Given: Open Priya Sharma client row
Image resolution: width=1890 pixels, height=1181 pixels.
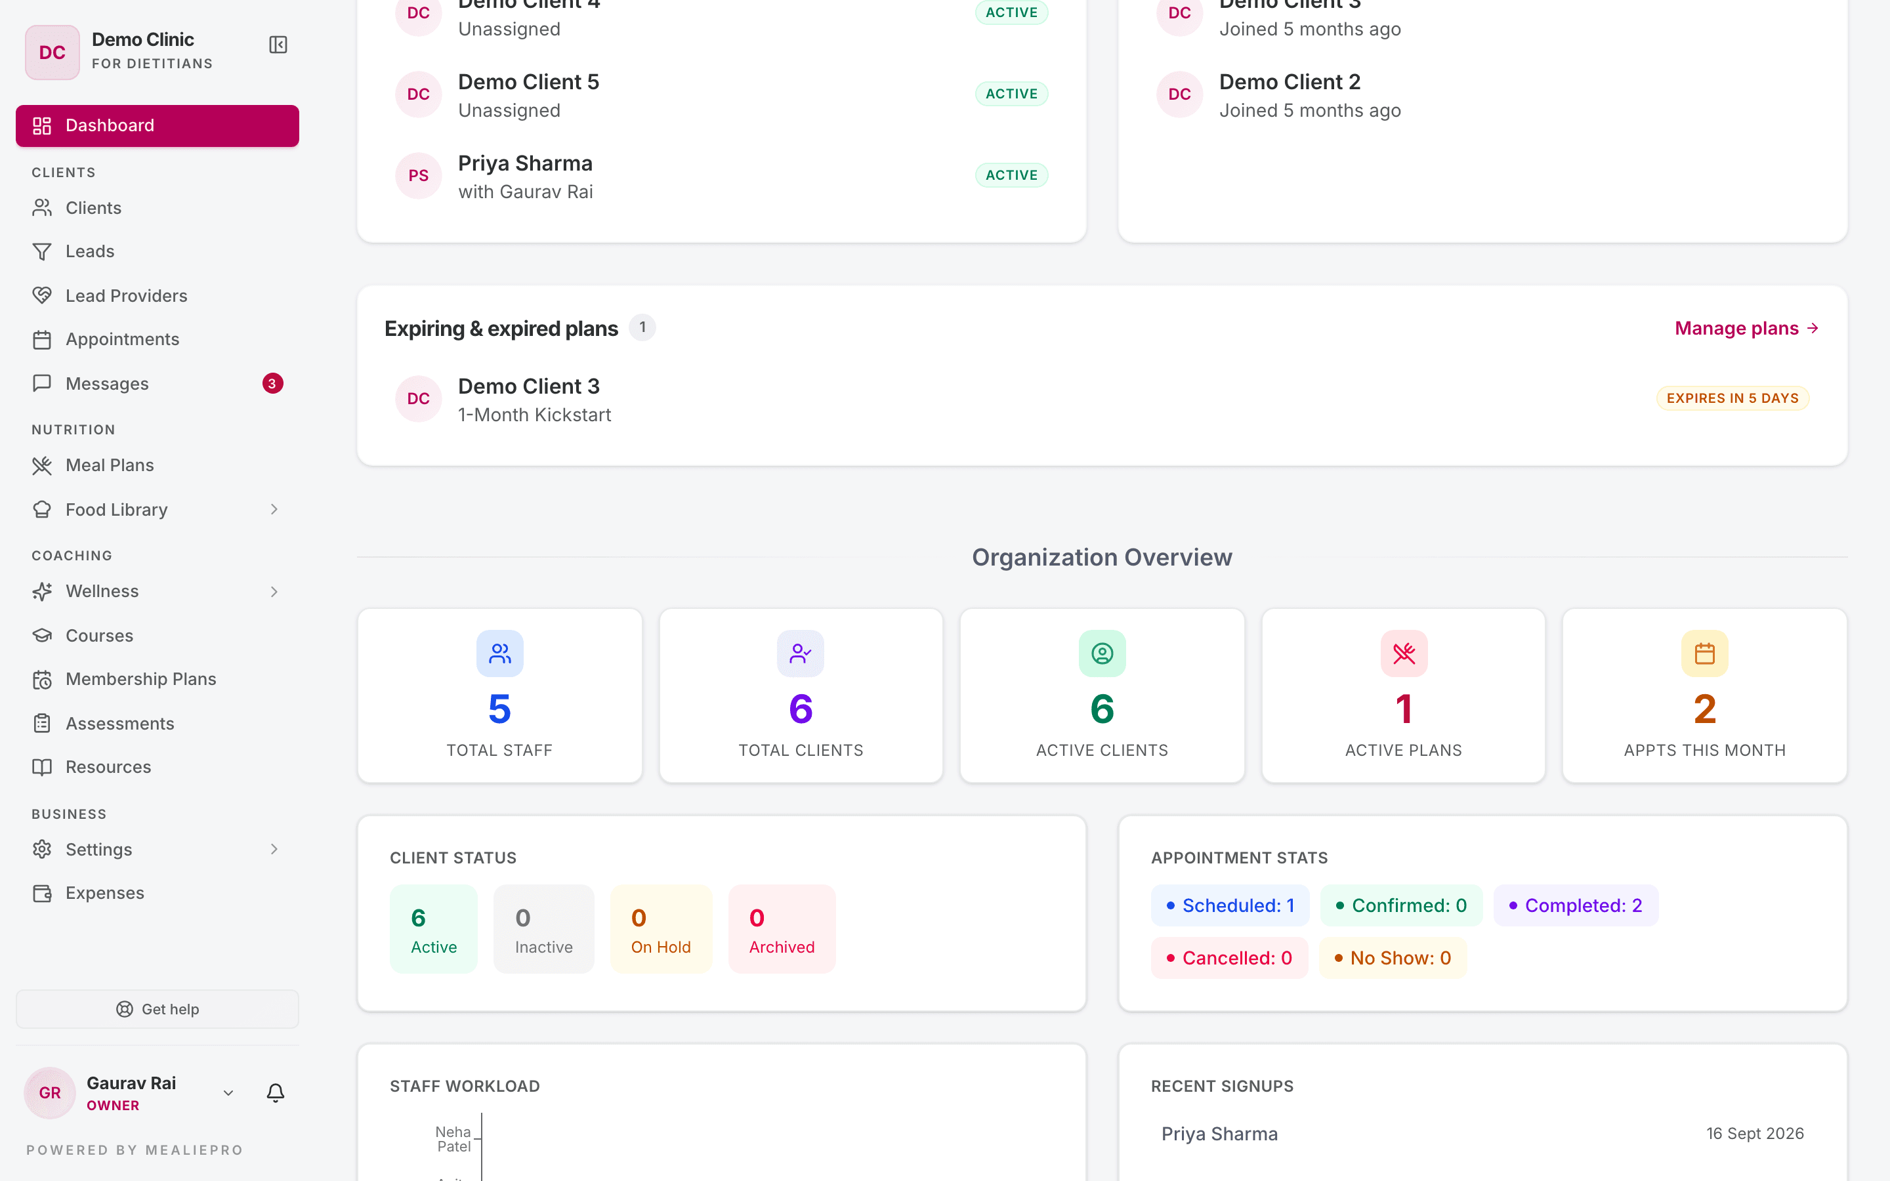Looking at the screenshot, I should pyautogui.click(x=722, y=176).
